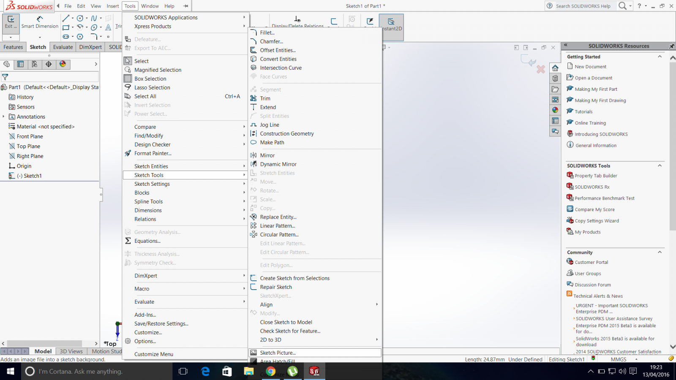Click the Construction Geometry icon
This screenshot has width=676, height=380.
253,133
